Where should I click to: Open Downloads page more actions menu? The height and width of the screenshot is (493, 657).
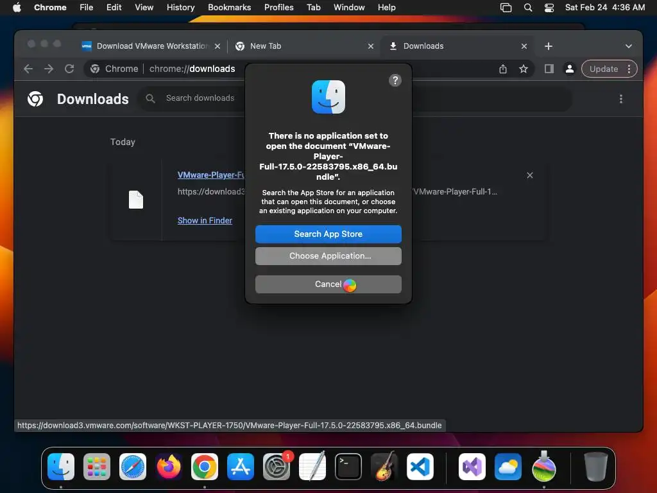click(620, 99)
